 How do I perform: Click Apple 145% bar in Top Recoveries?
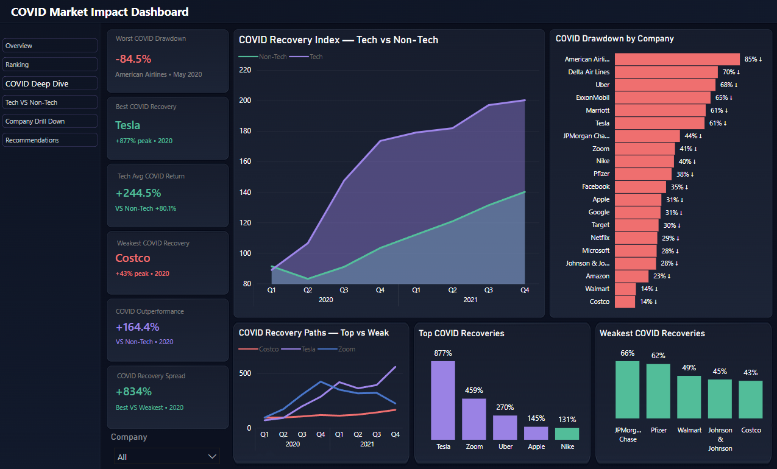click(536, 433)
